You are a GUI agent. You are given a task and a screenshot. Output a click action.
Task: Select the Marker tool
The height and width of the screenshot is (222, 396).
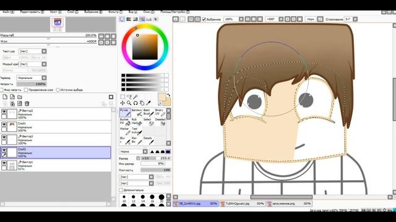[125, 131]
